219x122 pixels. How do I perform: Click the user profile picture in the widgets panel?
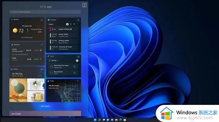pyautogui.click(x=84, y=5)
